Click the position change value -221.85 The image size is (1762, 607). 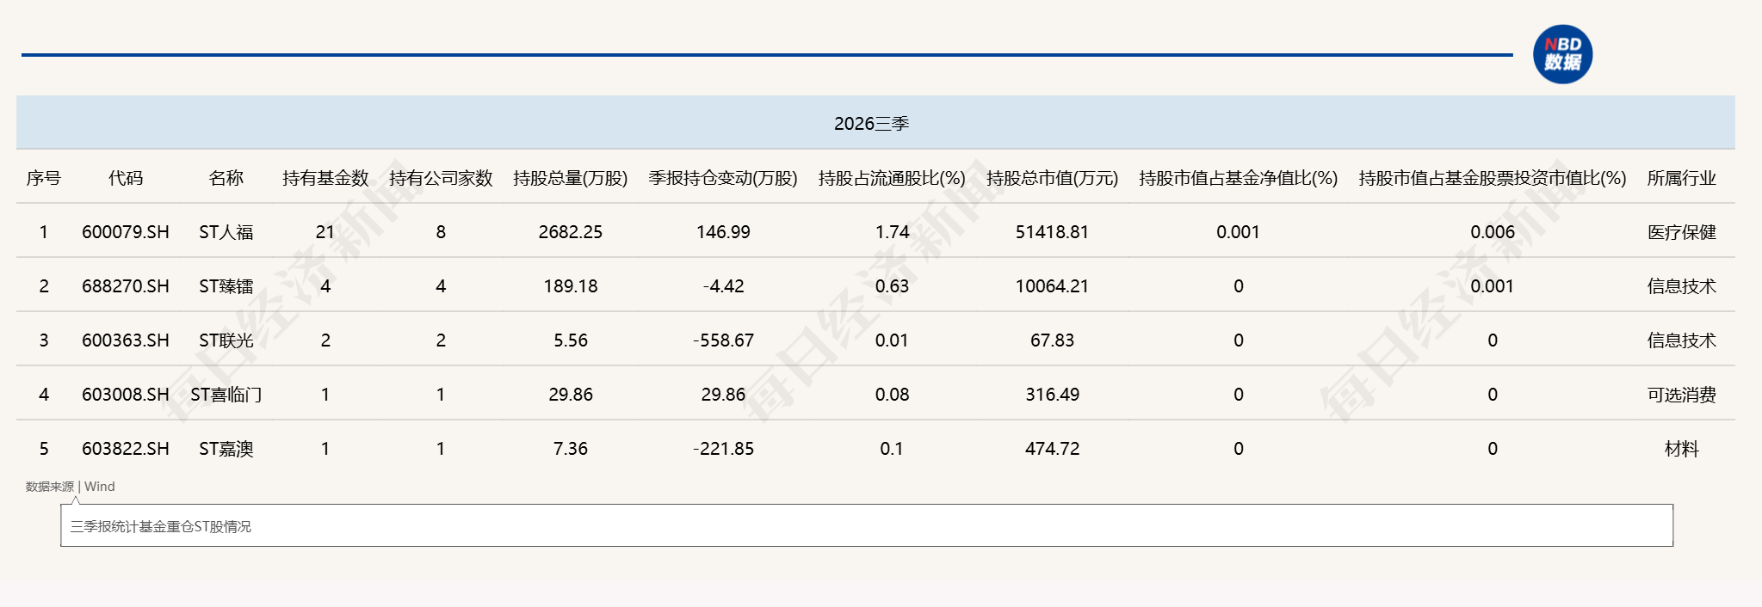coord(723,449)
